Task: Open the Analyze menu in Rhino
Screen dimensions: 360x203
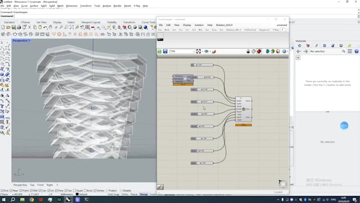Action: 107,6
